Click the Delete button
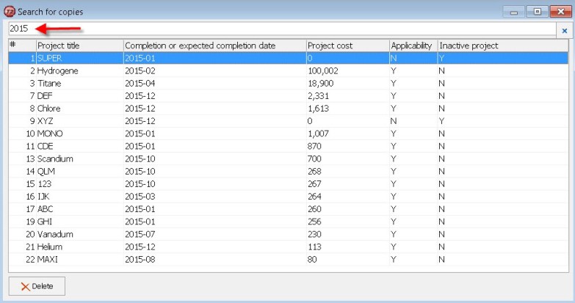This screenshot has height=303, width=575. 37,286
